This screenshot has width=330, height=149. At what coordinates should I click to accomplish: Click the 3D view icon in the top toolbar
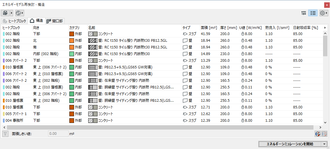pyautogui.click(x=6, y=13)
